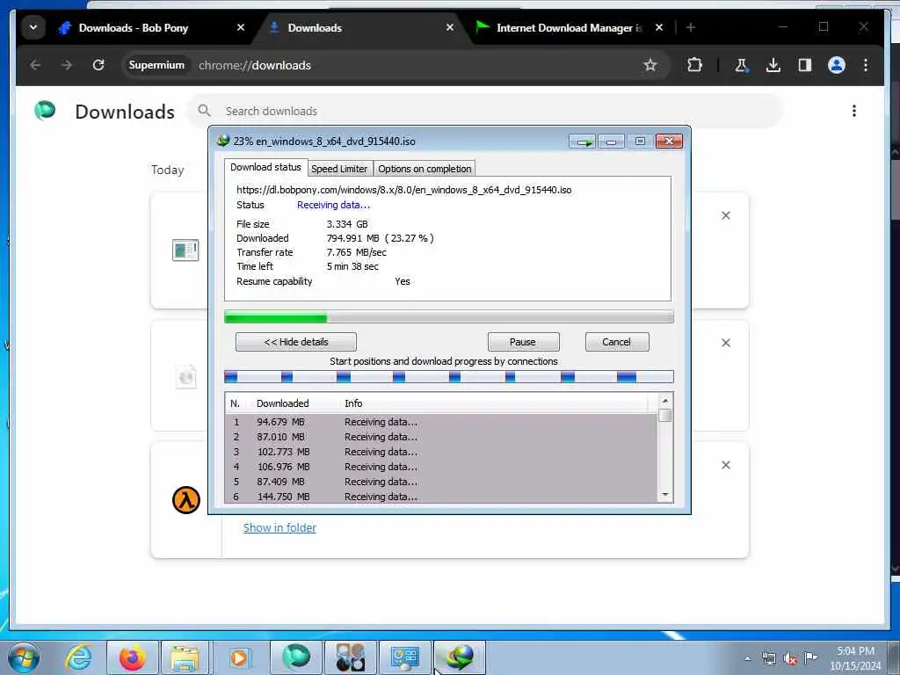Click the first download's file thumbnail icon
The image size is (900, 675).
coord(185,250)
